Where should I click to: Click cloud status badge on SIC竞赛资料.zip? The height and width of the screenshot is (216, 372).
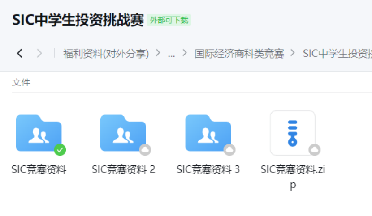(314, 150)
